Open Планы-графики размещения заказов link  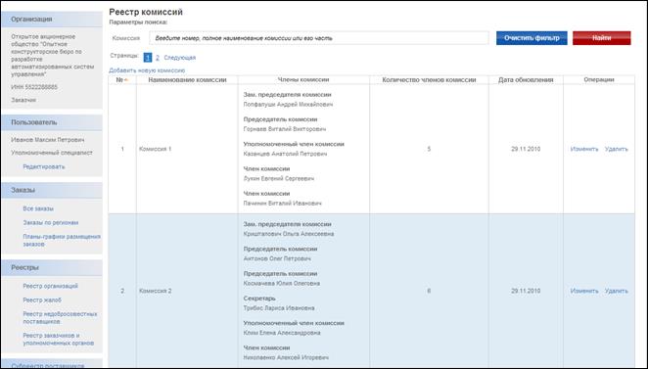click(x=62, y=241)
